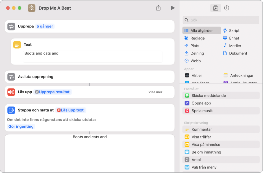
Task: Expand Läs upp options with Visa mer
Action: click(155, 92)
